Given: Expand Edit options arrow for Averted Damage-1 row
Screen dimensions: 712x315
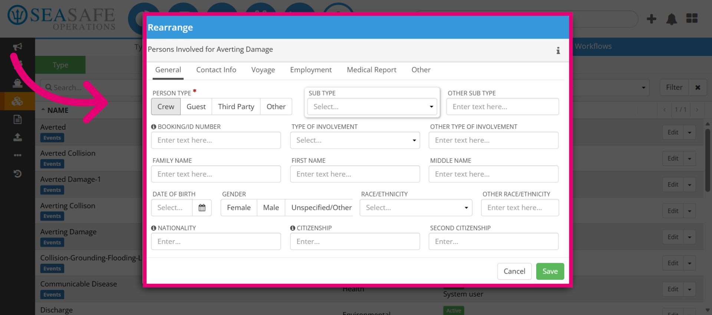Looking at the screenshot, I should pos(689,185).
